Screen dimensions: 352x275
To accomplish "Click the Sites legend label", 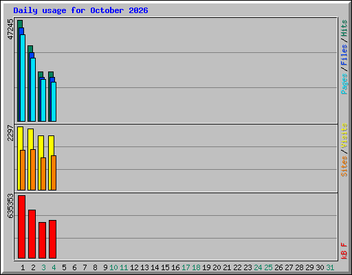I will [344, 166].
